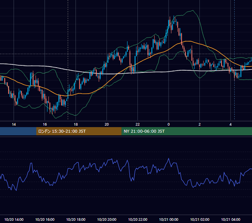Click the 20 hour label on price axis
Image resolution: width=252 pixels, height=223 pixels.
point(107,125)
